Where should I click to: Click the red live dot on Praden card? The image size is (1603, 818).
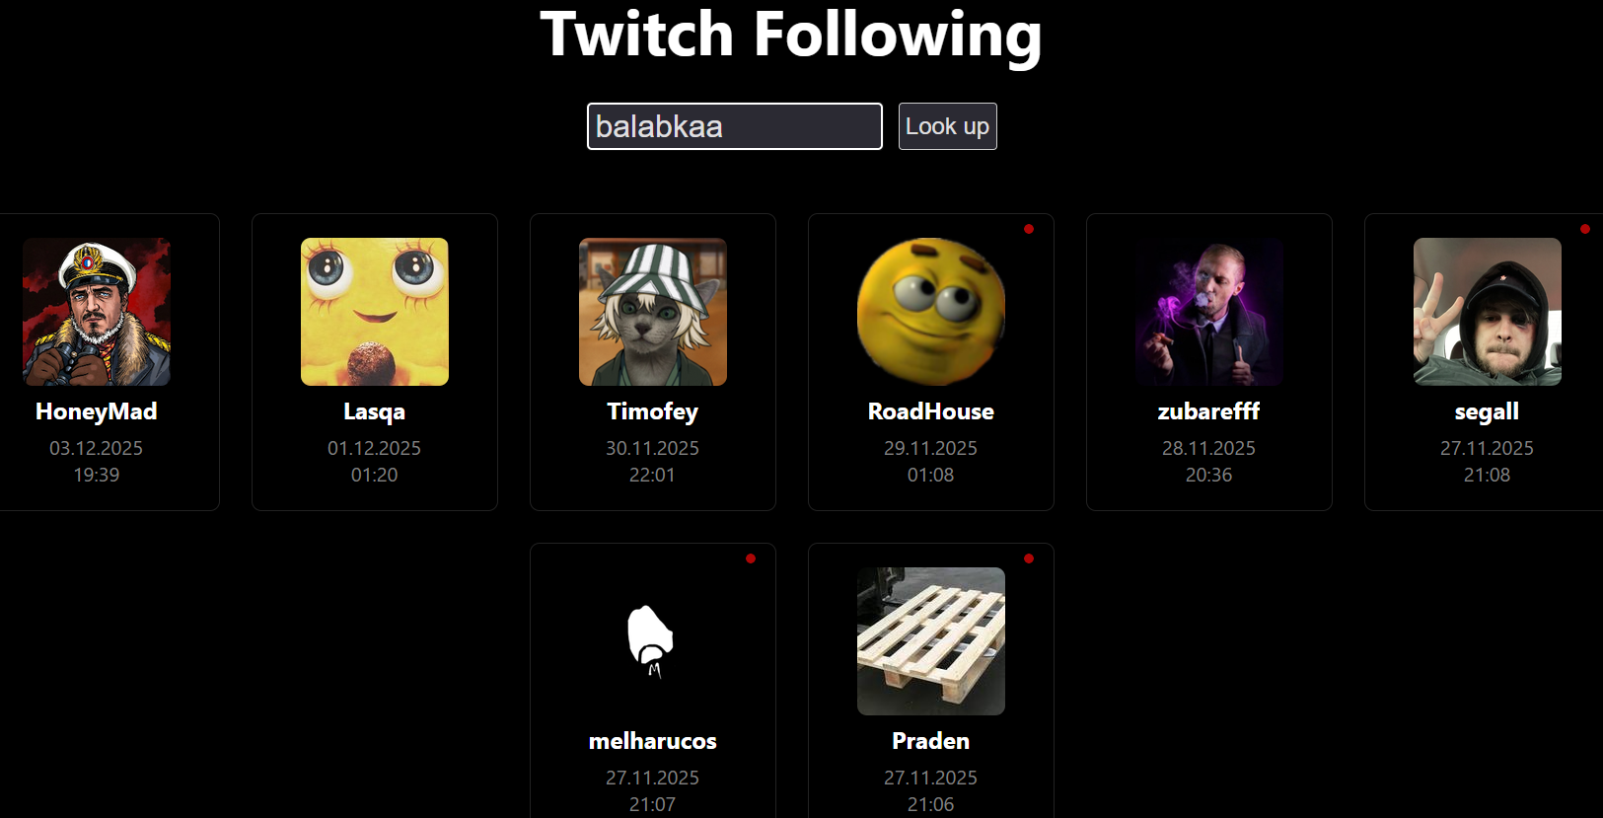[x=1029, y=558]
